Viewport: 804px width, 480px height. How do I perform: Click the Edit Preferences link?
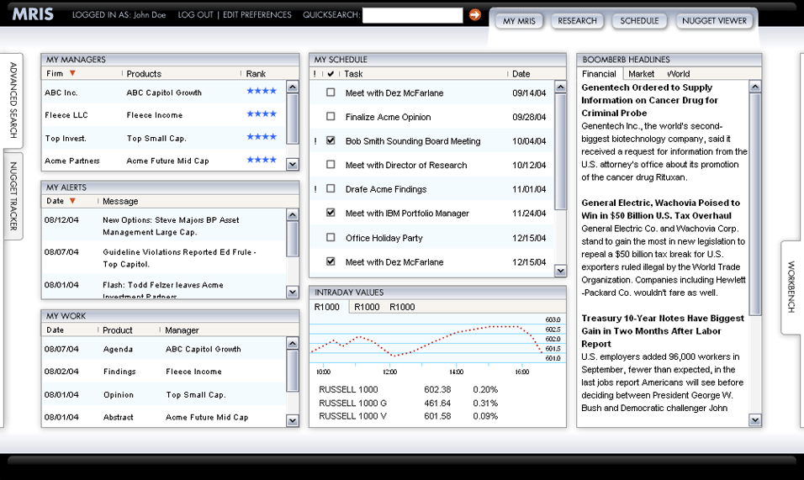[x=257, y=15]
